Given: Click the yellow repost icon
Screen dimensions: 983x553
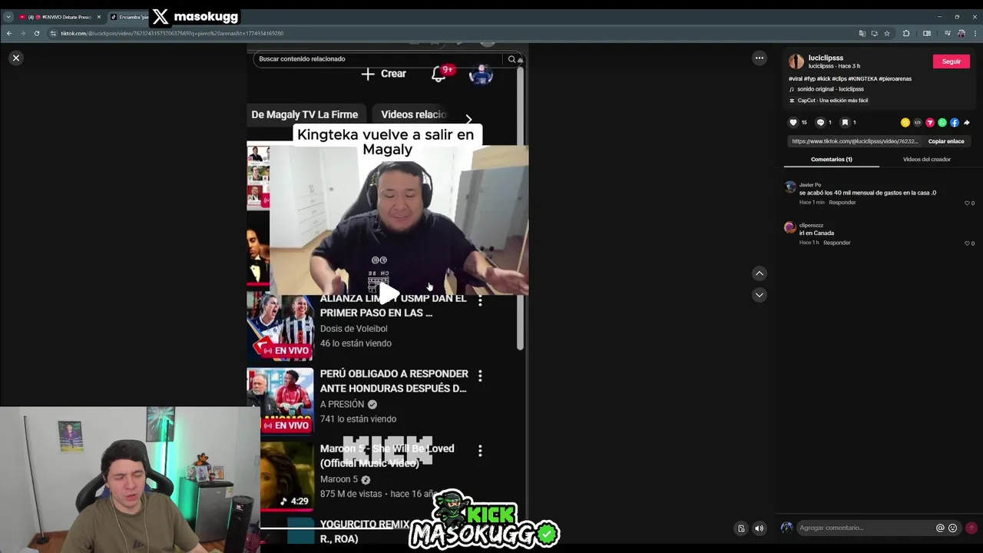Looking at the screenshot, I should point(905,123).
